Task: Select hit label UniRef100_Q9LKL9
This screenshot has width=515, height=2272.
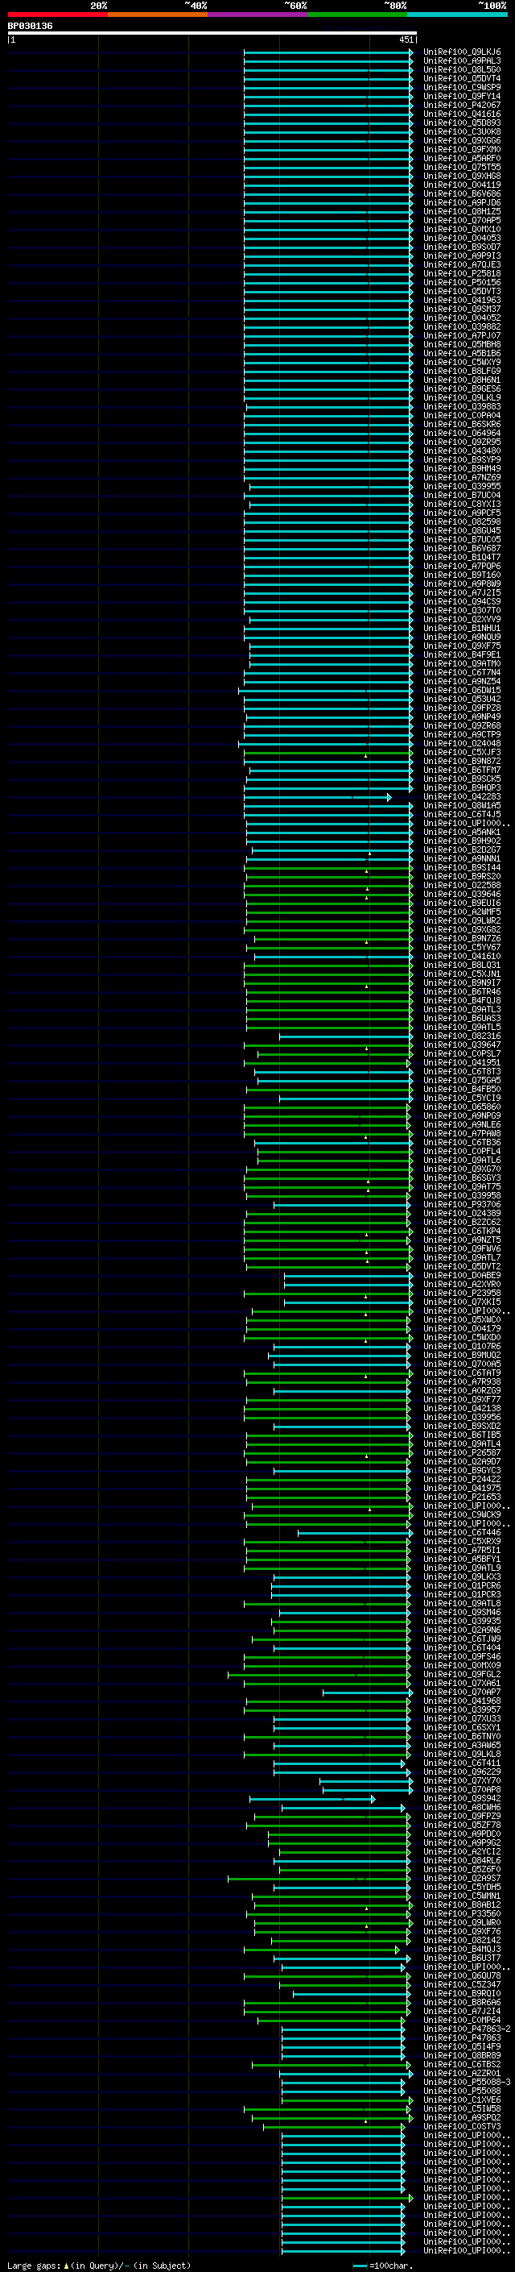Action: click(x=462, y=398)
